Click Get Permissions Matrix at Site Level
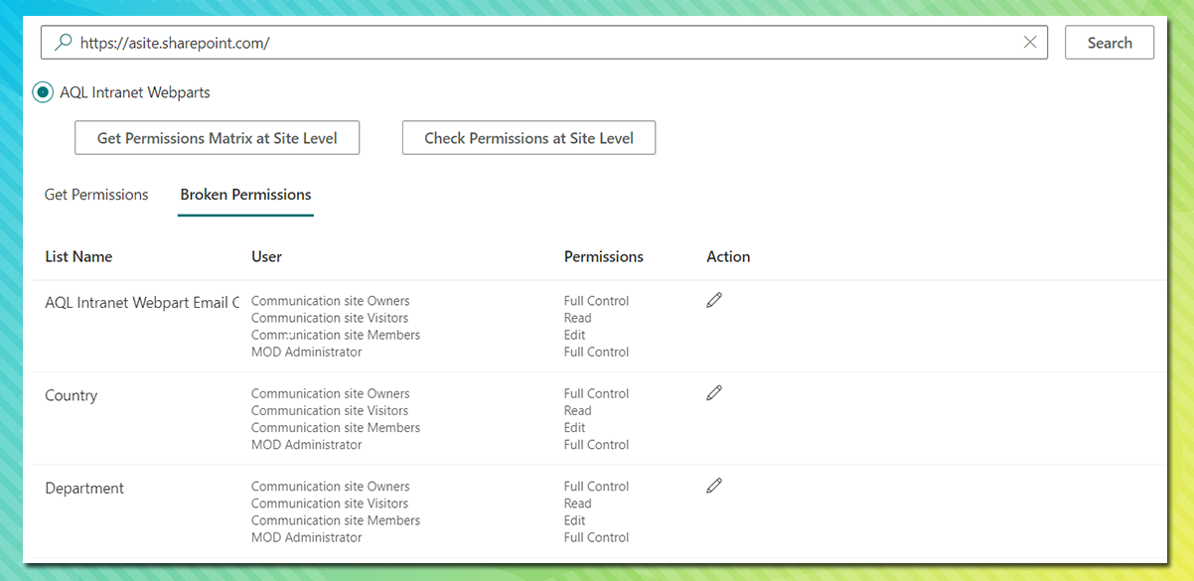Viewport: 1194px width, 581px height. click(x=218, y=138)
